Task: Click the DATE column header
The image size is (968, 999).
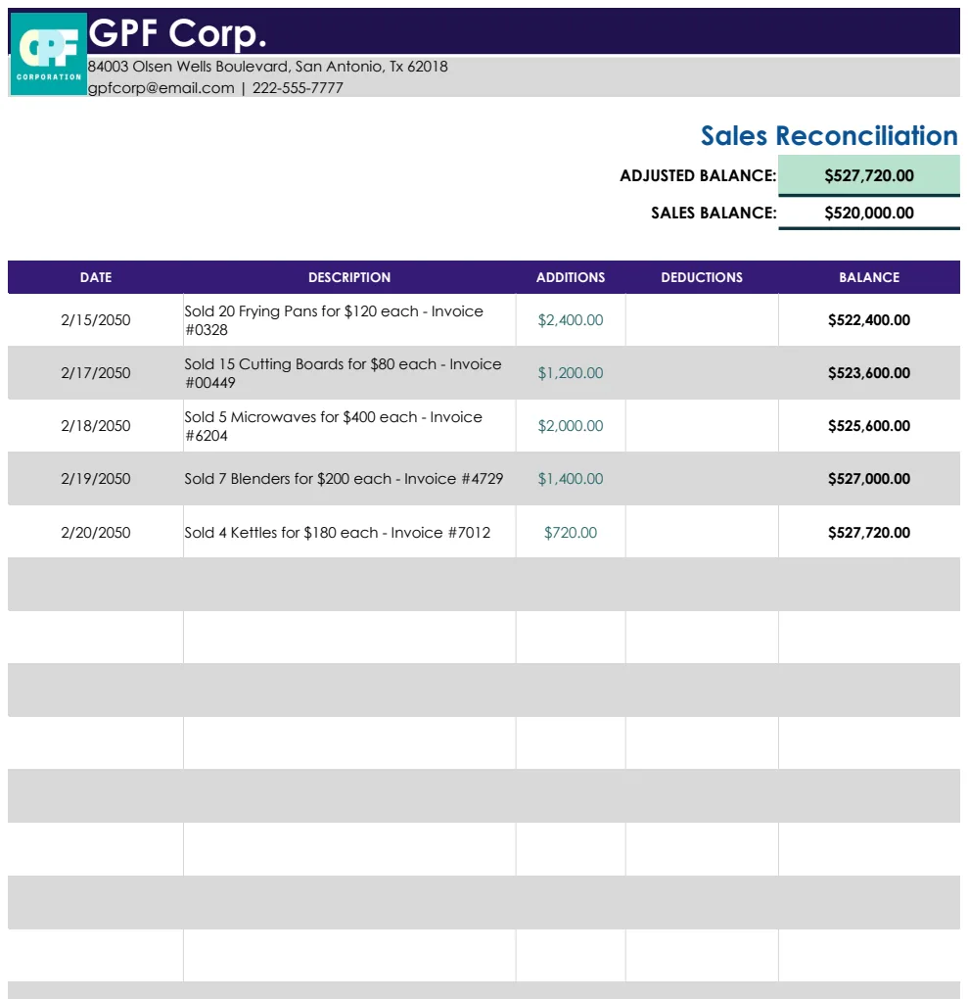Action: (96, 277)
